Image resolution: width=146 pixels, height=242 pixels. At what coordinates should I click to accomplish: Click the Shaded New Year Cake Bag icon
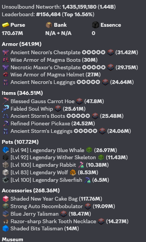pyautogui.click(x=6, y=199)
